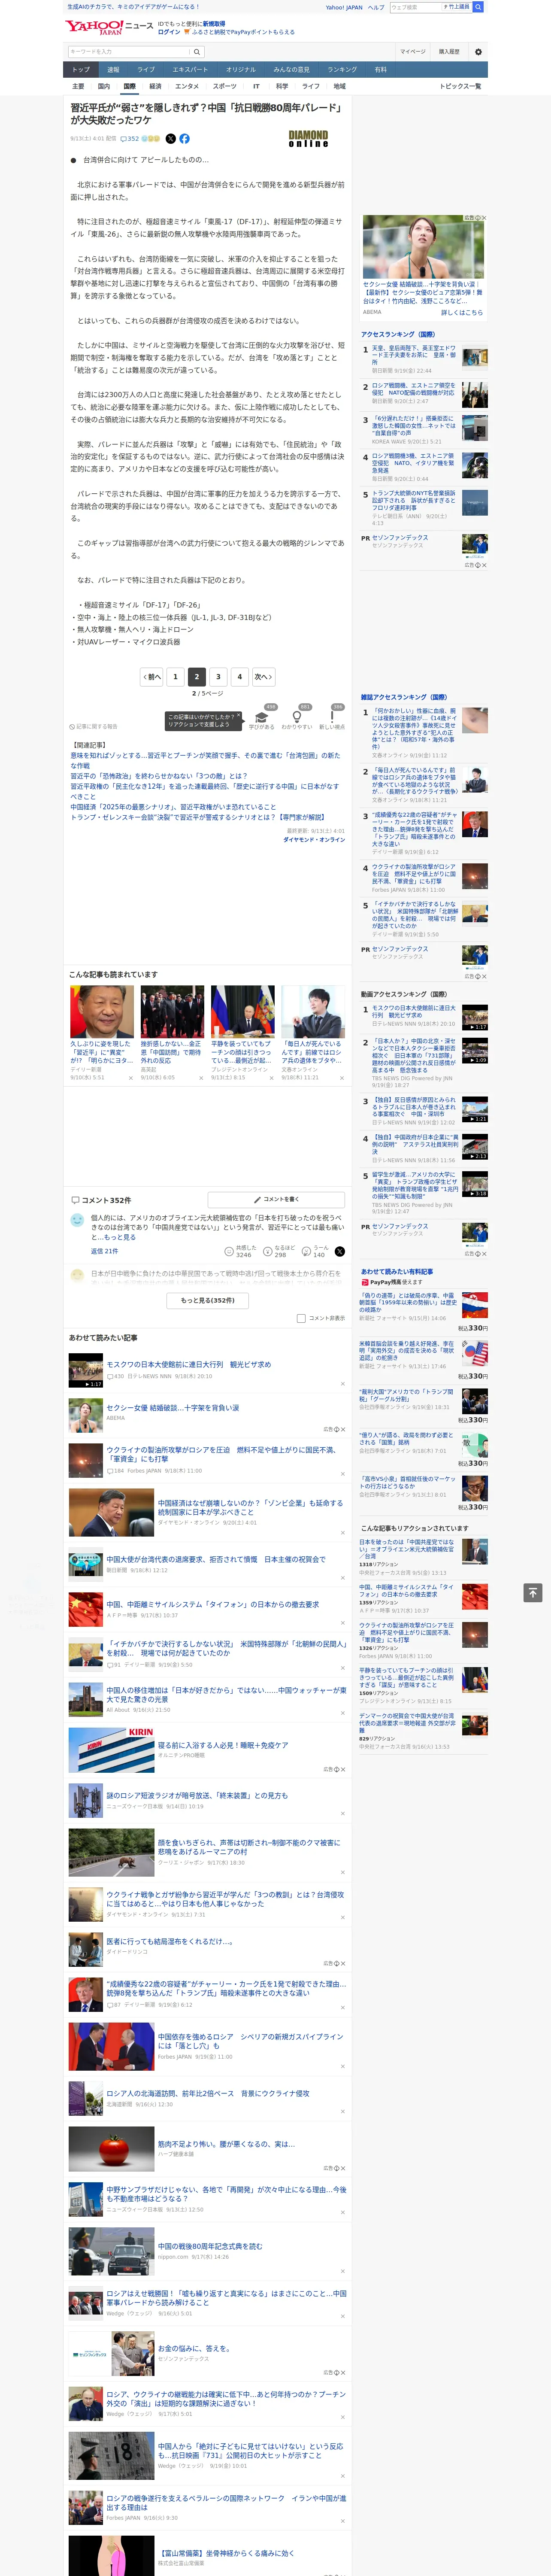Click the keyword search magnifier icon
Viewport: 551px width, 2576px height.
click(197, 51)
